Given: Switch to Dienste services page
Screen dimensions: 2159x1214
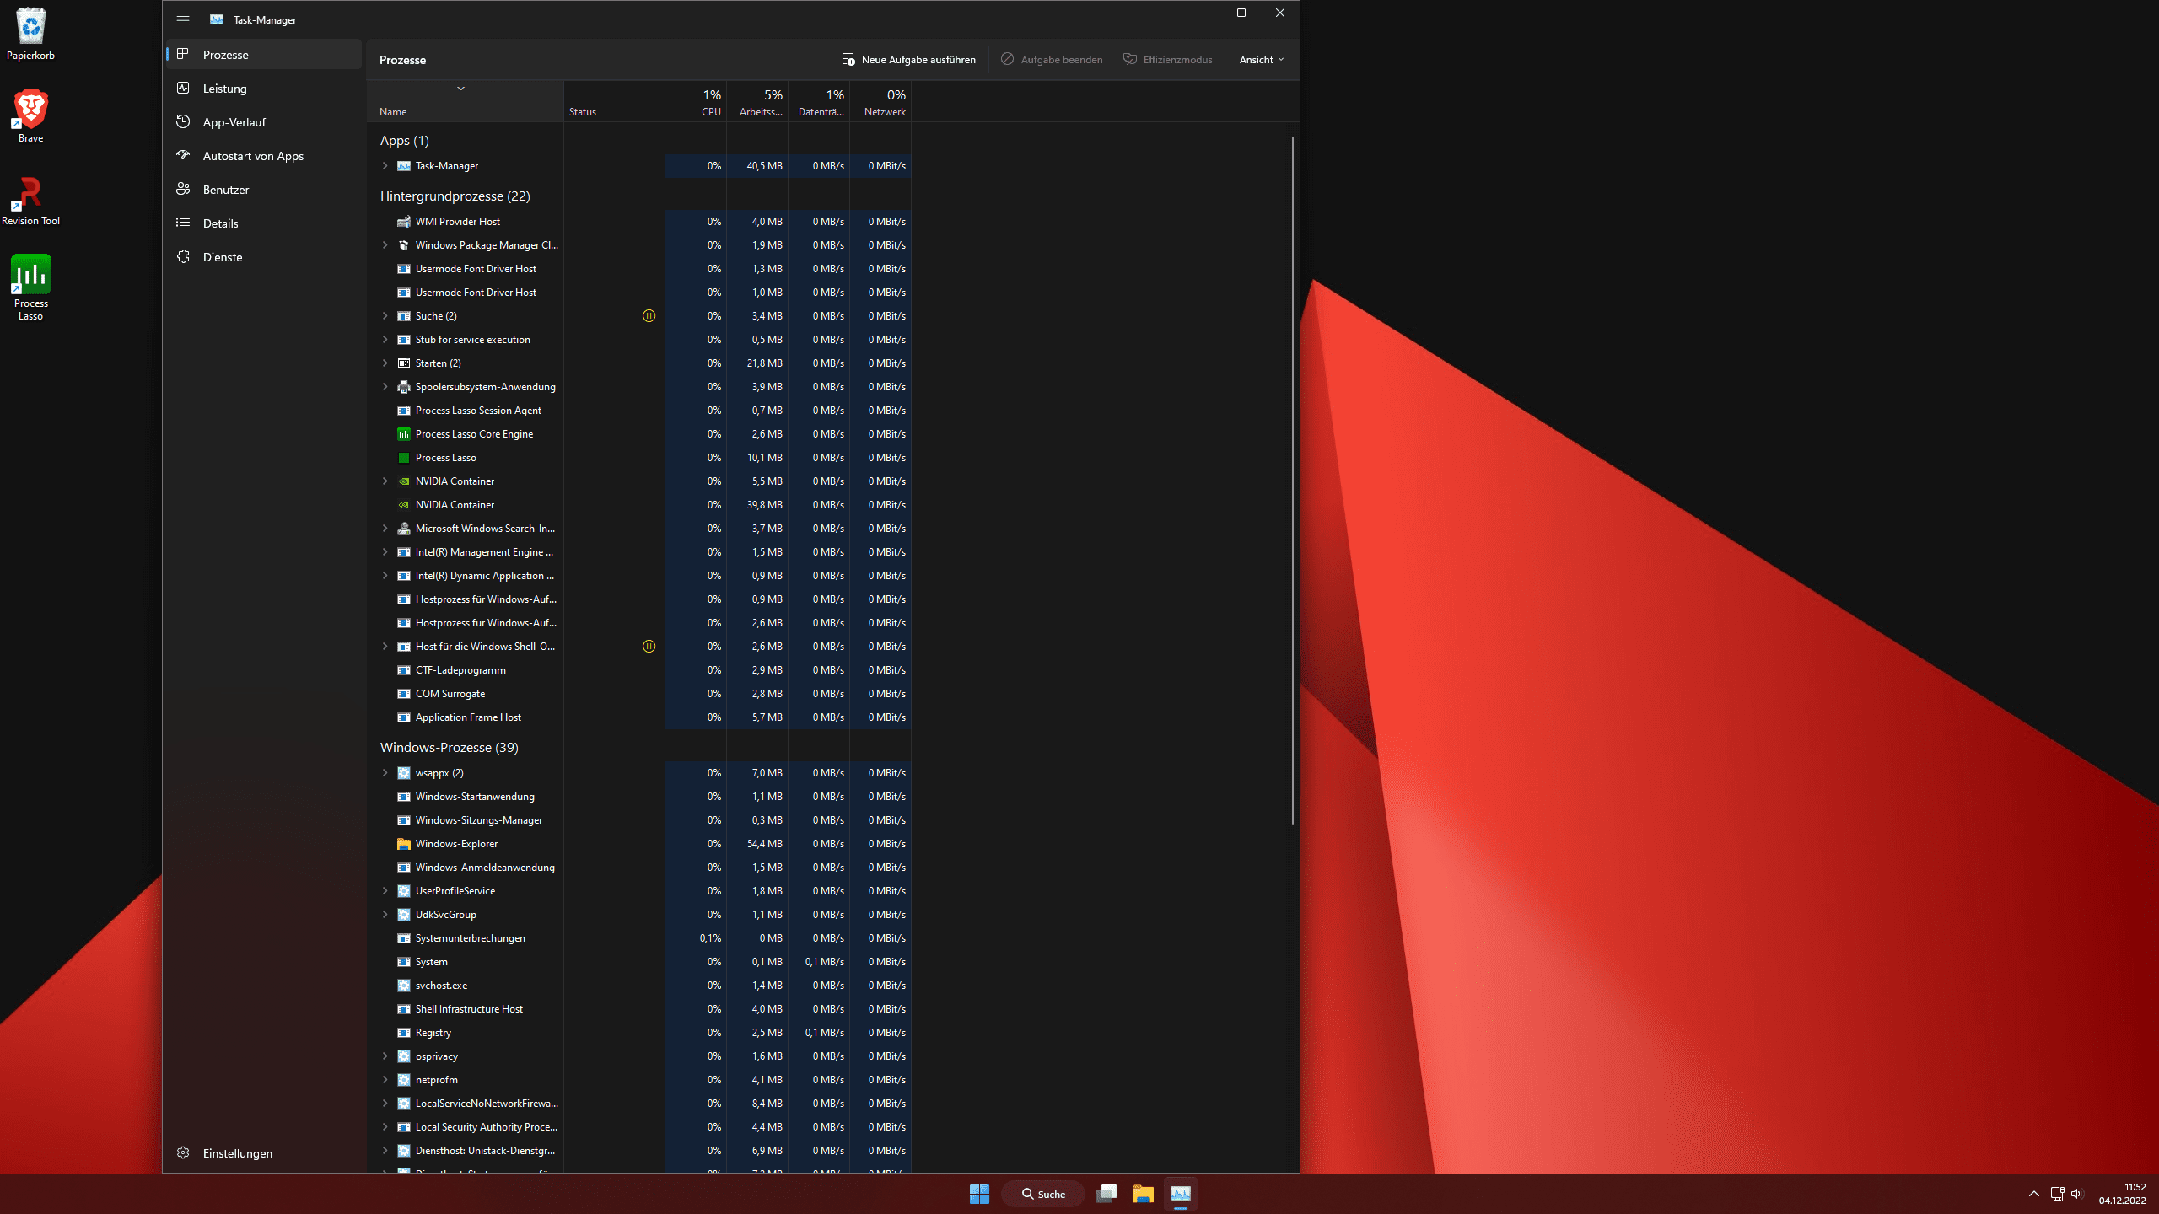Looking at the screenshot, I should point(264,257).
